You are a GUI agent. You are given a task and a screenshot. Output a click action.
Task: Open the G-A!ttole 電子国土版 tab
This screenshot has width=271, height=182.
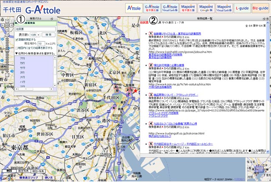[152, 8]
